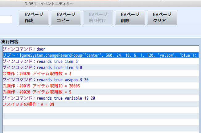The width and height of the screenshot is (201, 133).
Task: Click the greyed-out EVページ貼り付け button
Action: coord(98,18)
